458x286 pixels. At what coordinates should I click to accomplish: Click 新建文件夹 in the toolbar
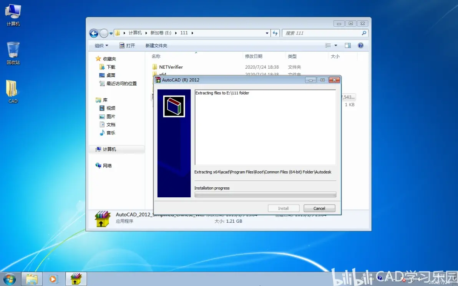tap(156, 46)
